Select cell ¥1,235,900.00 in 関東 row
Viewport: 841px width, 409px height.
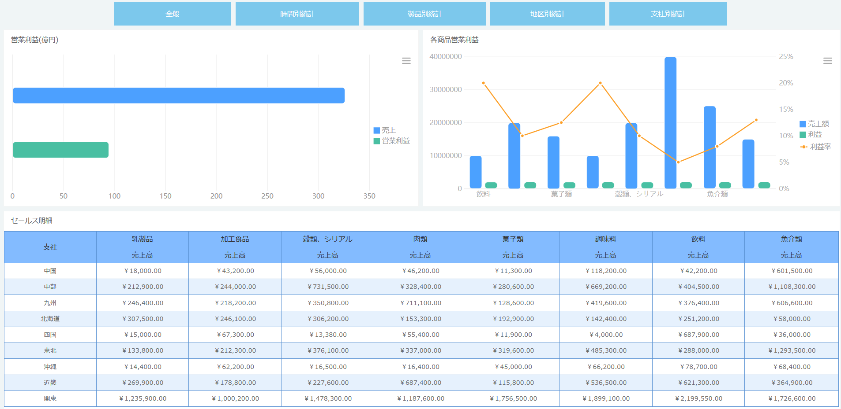142,398
